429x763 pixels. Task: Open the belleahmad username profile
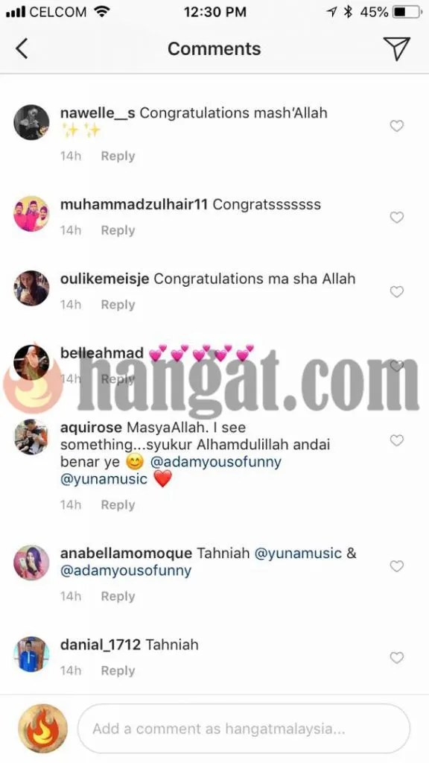pos(101,352)
